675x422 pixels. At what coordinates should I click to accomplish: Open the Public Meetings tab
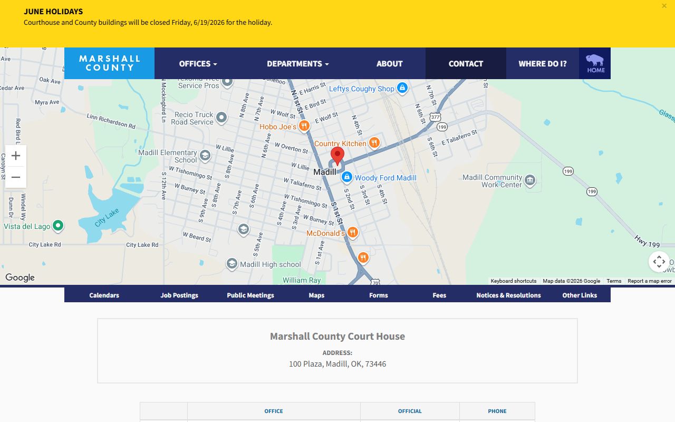point(250,295)
